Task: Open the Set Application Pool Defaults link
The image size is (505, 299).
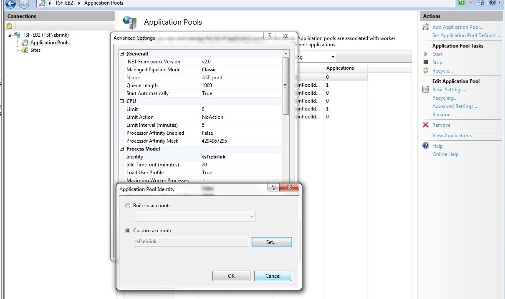Action: [x=466, y=35]
